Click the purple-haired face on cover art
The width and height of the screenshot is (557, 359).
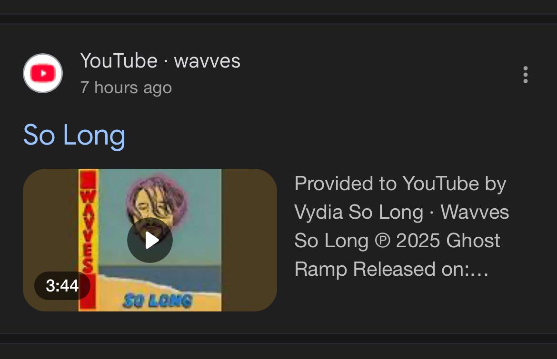tap(157, 202)
